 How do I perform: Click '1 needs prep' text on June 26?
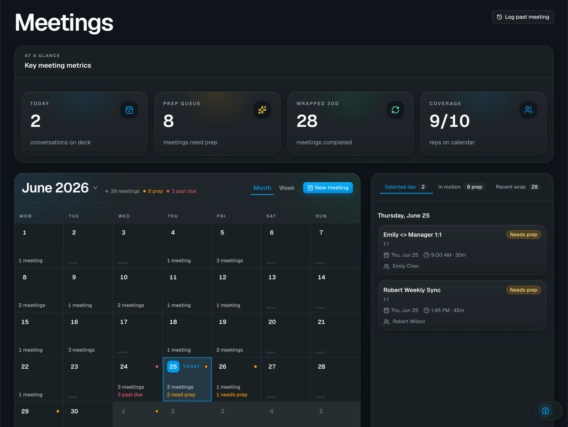click(232, 395)
